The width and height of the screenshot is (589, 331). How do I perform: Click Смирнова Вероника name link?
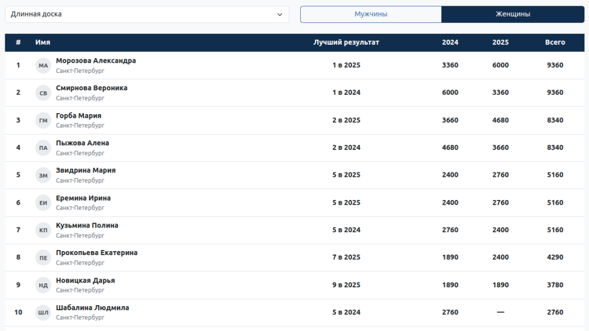(91, 88)
